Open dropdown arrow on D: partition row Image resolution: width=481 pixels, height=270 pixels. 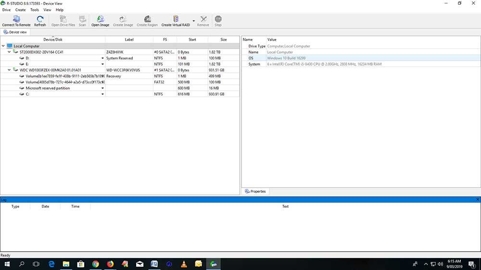tap(102, 58)
